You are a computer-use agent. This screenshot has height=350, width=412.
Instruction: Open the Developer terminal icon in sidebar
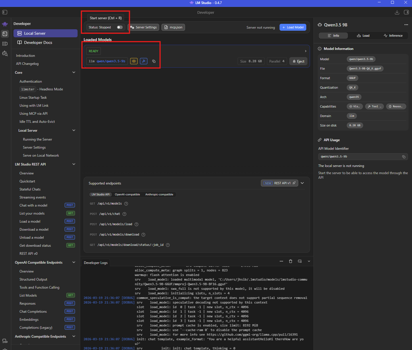tap(5, 34)
